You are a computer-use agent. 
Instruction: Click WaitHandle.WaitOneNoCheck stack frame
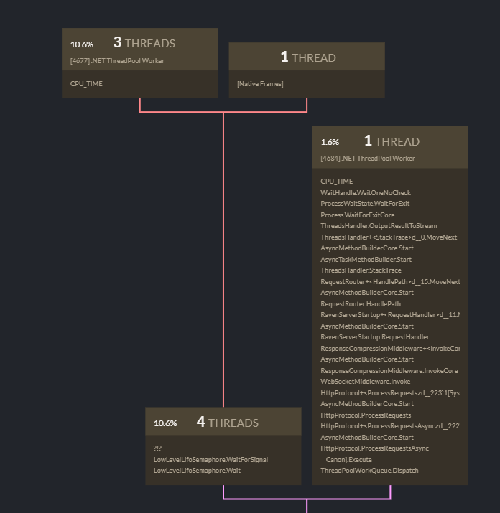coord(366,193)
